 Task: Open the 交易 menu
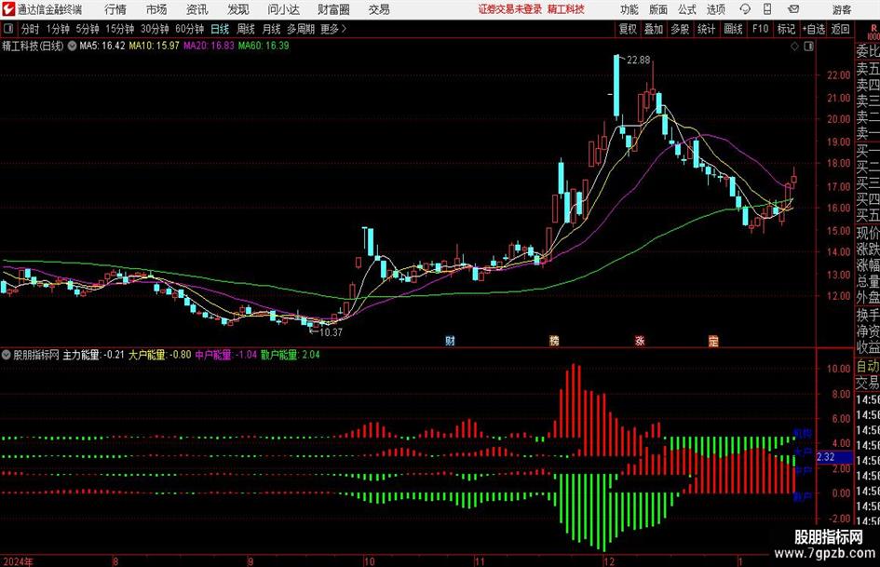coord(379,9)
